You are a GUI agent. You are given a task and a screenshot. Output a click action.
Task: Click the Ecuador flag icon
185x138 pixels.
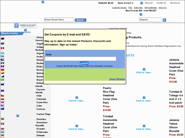(x=3, y=129)
